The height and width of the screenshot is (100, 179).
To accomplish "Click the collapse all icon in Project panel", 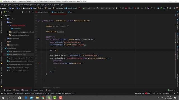I will tap(26, 12).
